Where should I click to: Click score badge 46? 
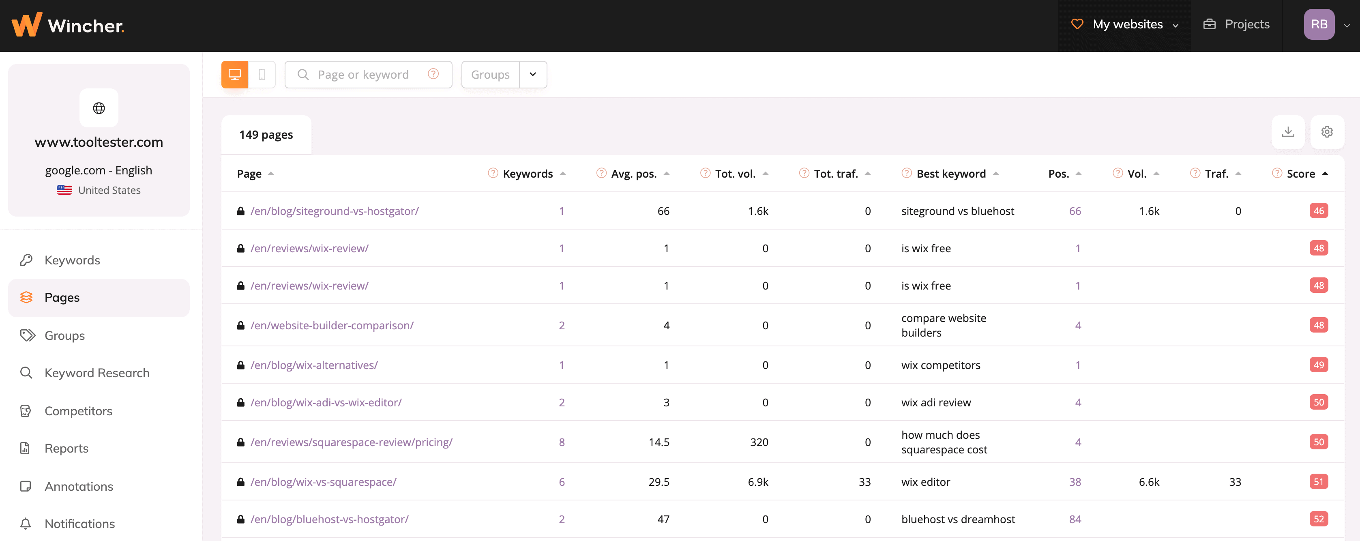(x=1318, y=210)
